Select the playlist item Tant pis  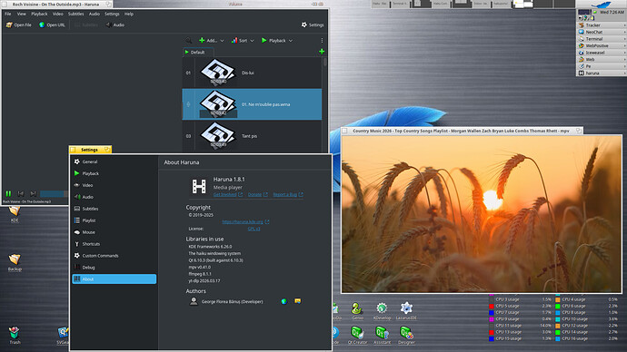coord(252,136)
